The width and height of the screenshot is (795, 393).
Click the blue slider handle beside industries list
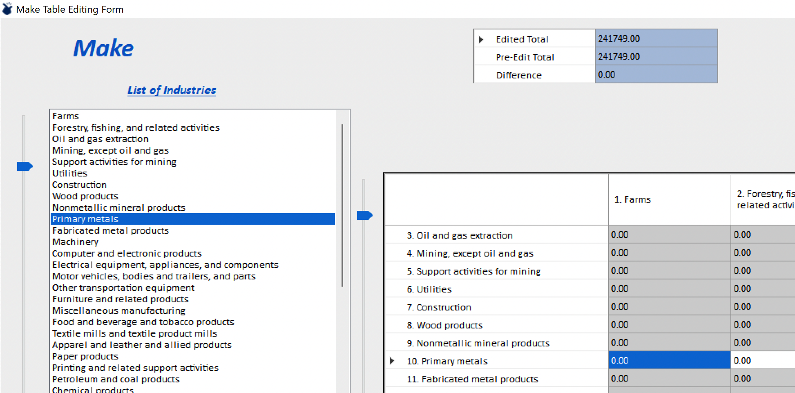25,166
